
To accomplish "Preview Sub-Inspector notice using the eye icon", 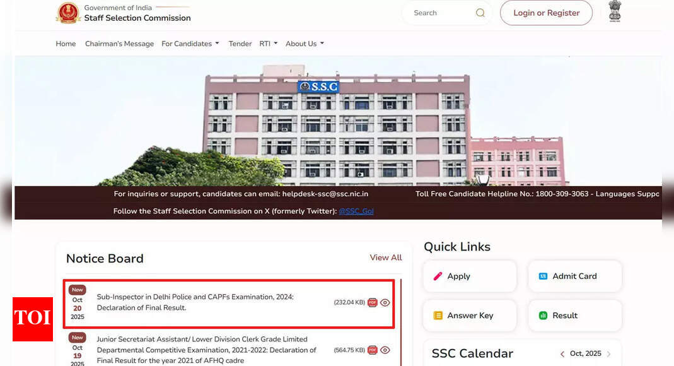I will point(385,302).
